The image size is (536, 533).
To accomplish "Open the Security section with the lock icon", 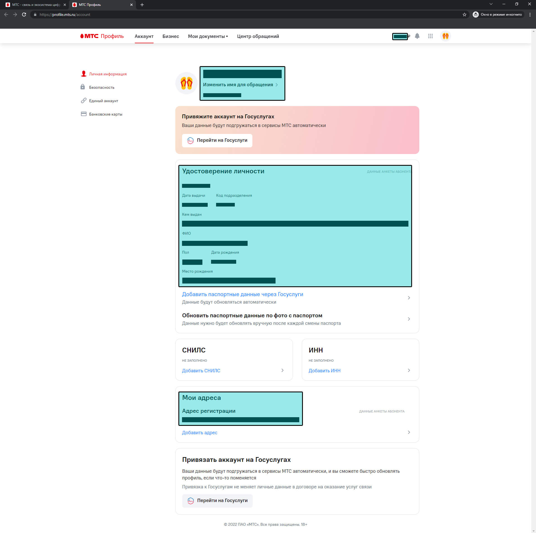I will 83,87.
